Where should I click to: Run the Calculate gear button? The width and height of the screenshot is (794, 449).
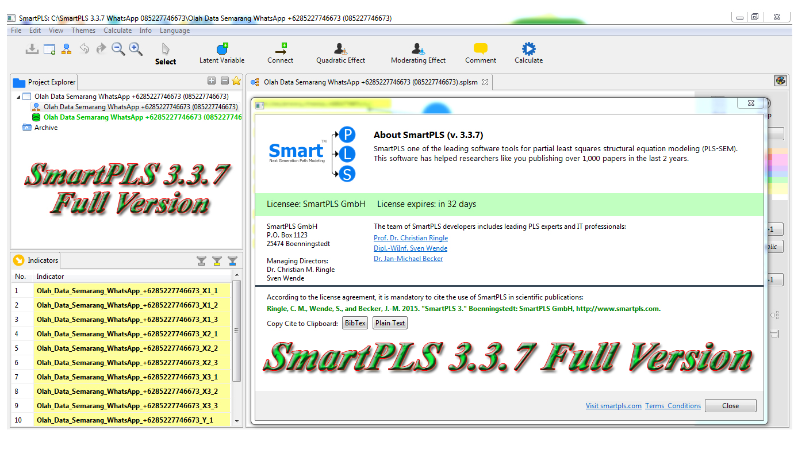click(x=528, y=53)
